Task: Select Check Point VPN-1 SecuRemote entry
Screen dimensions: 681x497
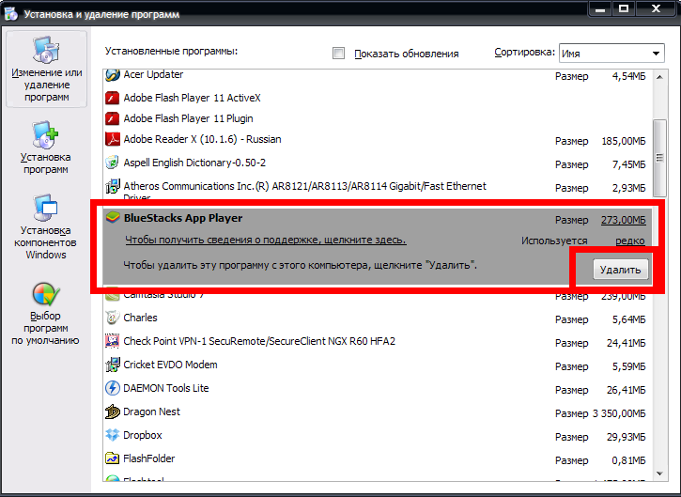Action: pos(258,341)
